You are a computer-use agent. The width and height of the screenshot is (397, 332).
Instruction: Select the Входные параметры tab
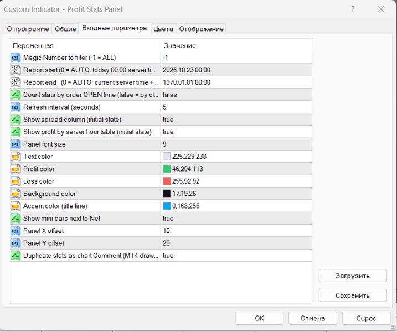pyautogui.click(x=115, y=28)
